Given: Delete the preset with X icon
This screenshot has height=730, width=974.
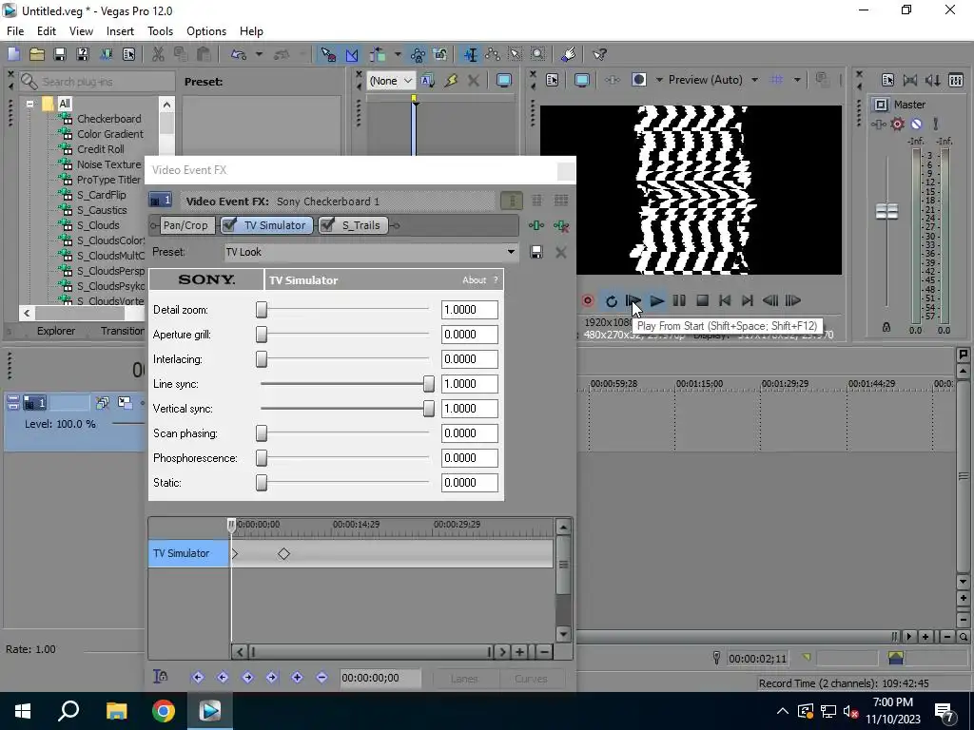Looking at the screenshot, I should (x=561, y=252).
